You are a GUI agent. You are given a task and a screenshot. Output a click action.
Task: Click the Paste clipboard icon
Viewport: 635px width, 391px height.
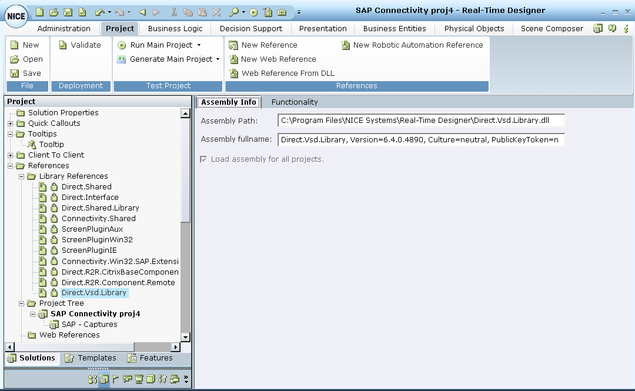point(202,12)
